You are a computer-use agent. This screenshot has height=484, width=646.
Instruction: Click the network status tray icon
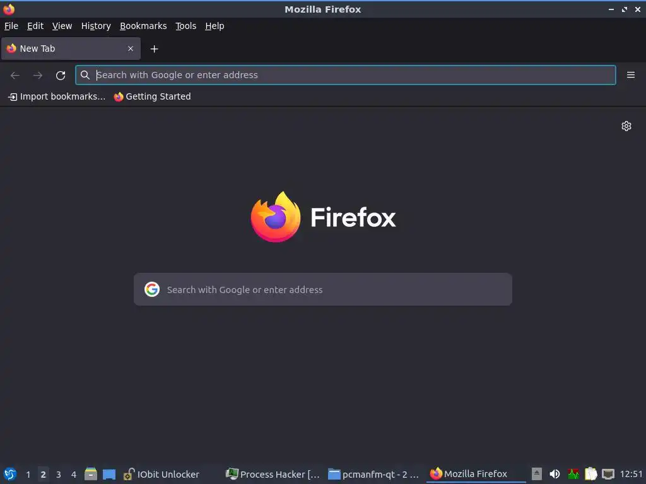(608, 474)
